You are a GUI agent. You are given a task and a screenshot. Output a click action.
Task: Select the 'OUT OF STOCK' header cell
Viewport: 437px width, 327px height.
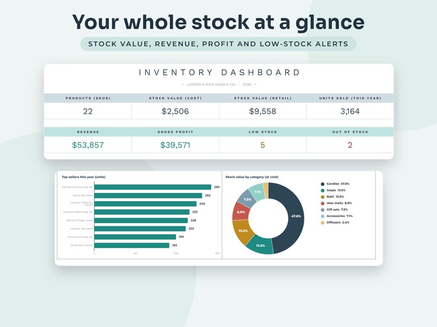pyautogui.click(x=350, y=132)
